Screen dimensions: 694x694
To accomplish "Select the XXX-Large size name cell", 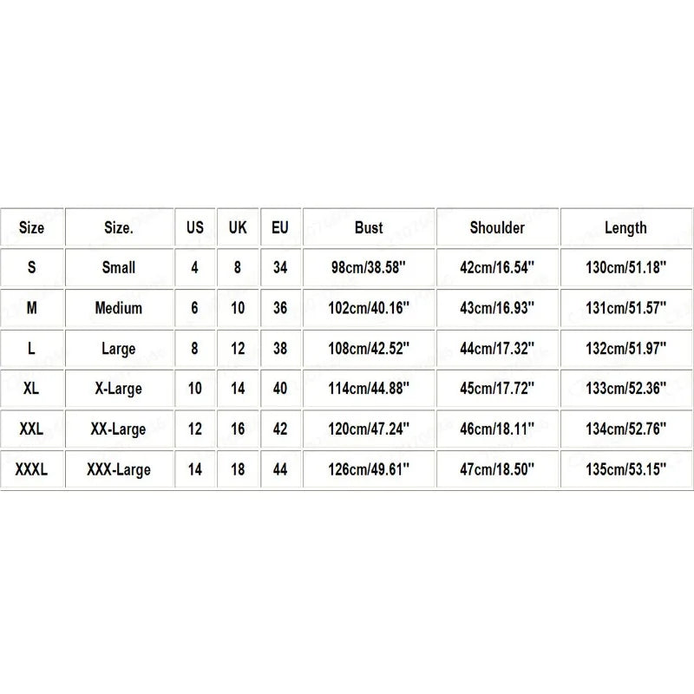I will [x=119, y=469].
